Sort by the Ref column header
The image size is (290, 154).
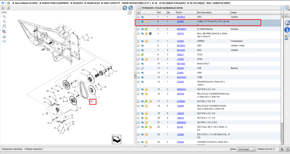pos(161,12)
